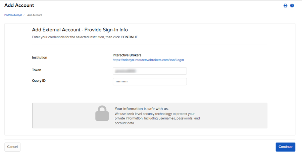Click the bank-level security description text
The height and width of the screenshot is (158, 302).
pos(157,118)
